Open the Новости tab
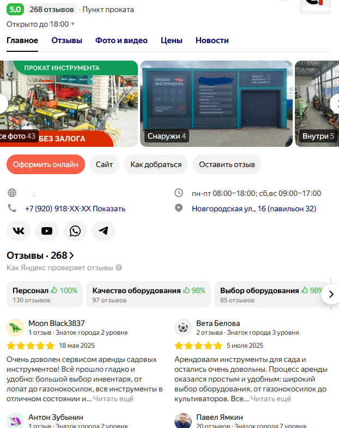The height and width of the screenshot is (428, 339). pyautogui.click(x=212, y=40)
